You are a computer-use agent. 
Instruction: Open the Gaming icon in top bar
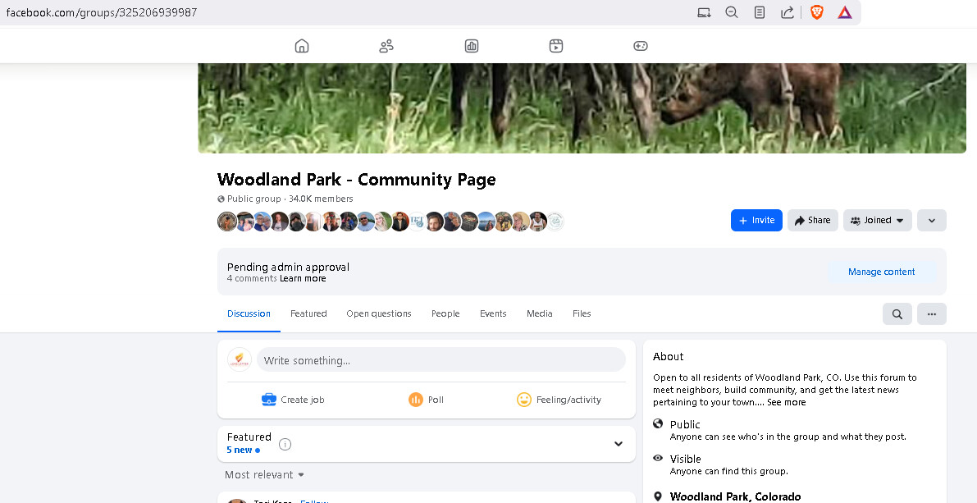tap(641, 46)
